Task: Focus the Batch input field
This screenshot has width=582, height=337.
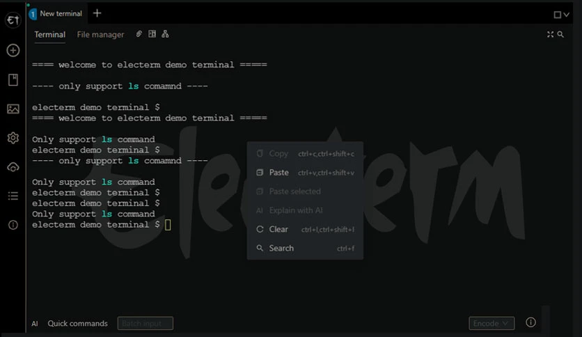Action: [x=145, y=323]
